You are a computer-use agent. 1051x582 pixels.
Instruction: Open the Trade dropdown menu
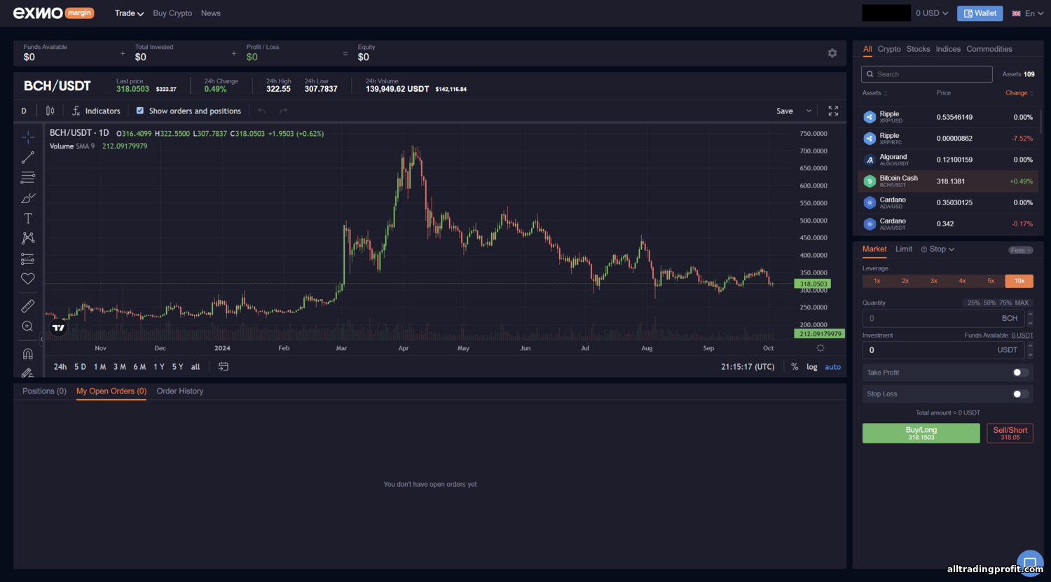(x=129, y=13)
